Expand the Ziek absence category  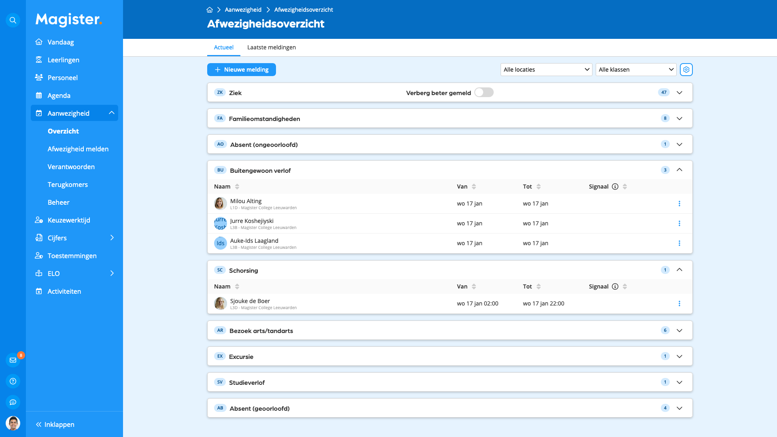point(679,92)
